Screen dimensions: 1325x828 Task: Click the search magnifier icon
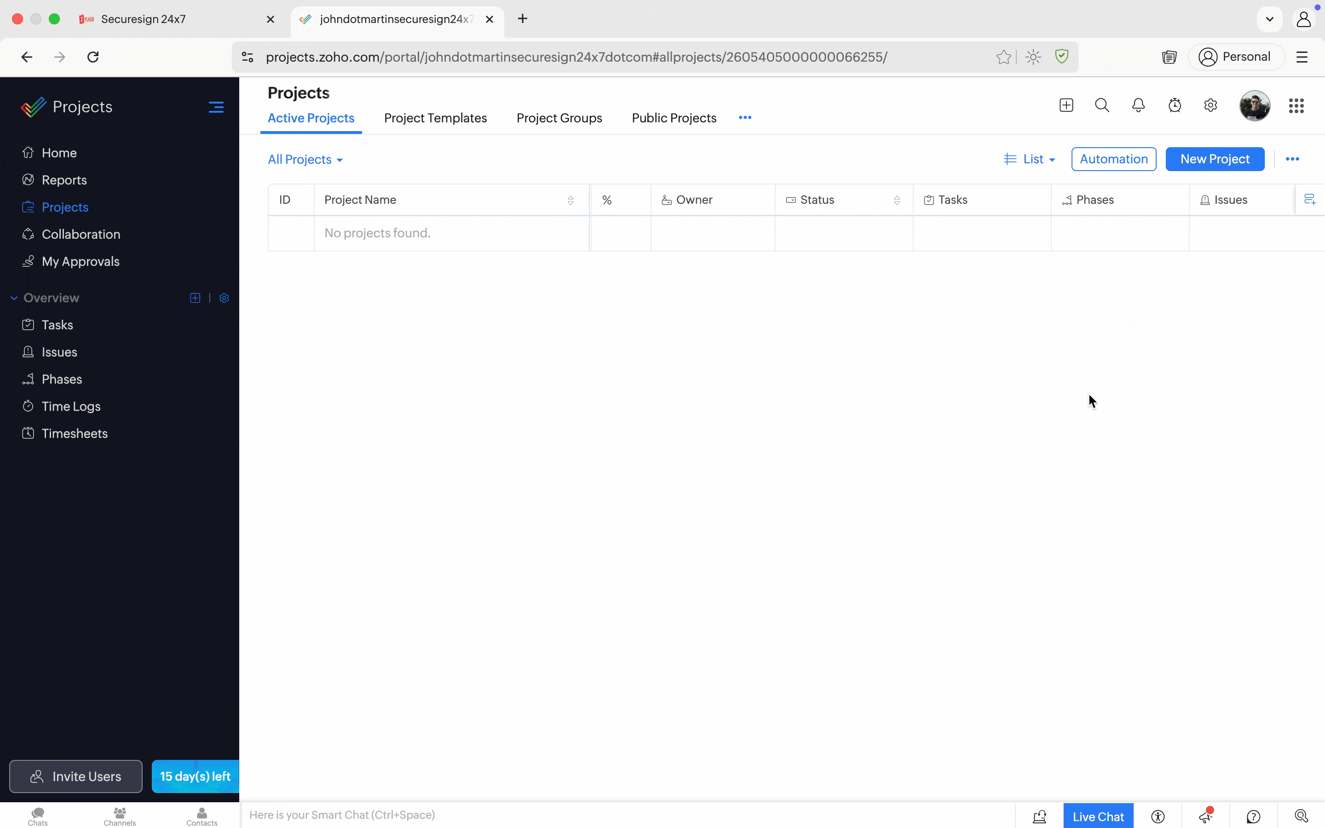1102,105
